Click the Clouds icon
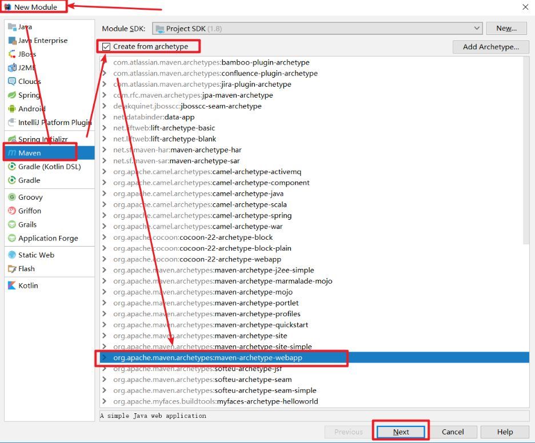 coord(12,82)
